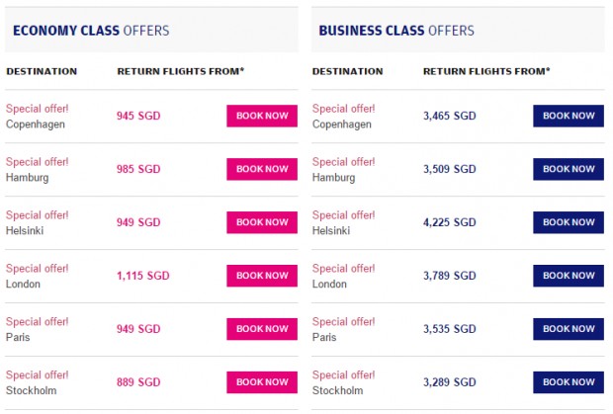The image size is (613, 414).
Task: Book the Economy Copenhagen flight for 945 SGD
Action: tap(262, 116)
